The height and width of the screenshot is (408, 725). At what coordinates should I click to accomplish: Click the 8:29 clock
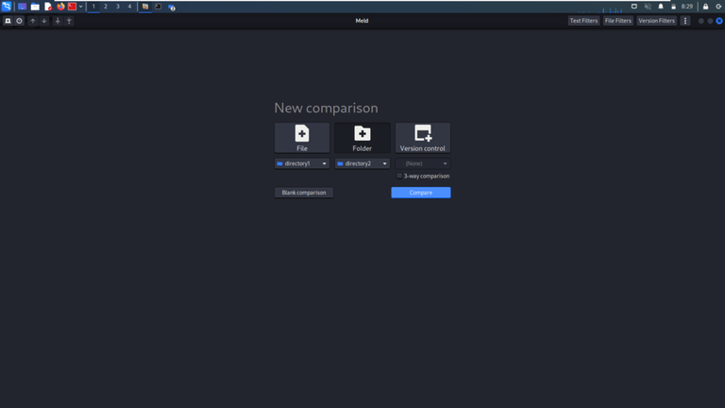pyautogui.click(x=687, y=7)
